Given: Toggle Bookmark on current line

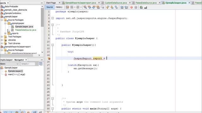Looking at the screenshot, I should tap(116, 7).
